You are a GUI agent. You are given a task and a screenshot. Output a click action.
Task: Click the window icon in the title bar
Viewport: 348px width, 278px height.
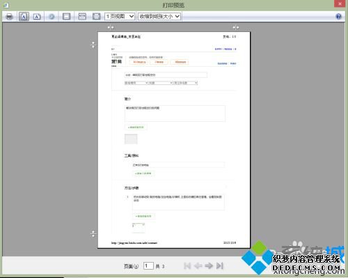tap(6, 5)
